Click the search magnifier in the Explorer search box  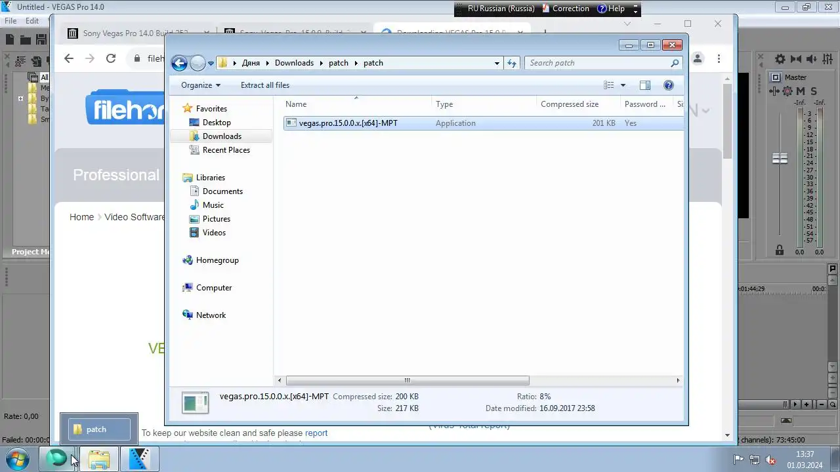tap(675, 63)
